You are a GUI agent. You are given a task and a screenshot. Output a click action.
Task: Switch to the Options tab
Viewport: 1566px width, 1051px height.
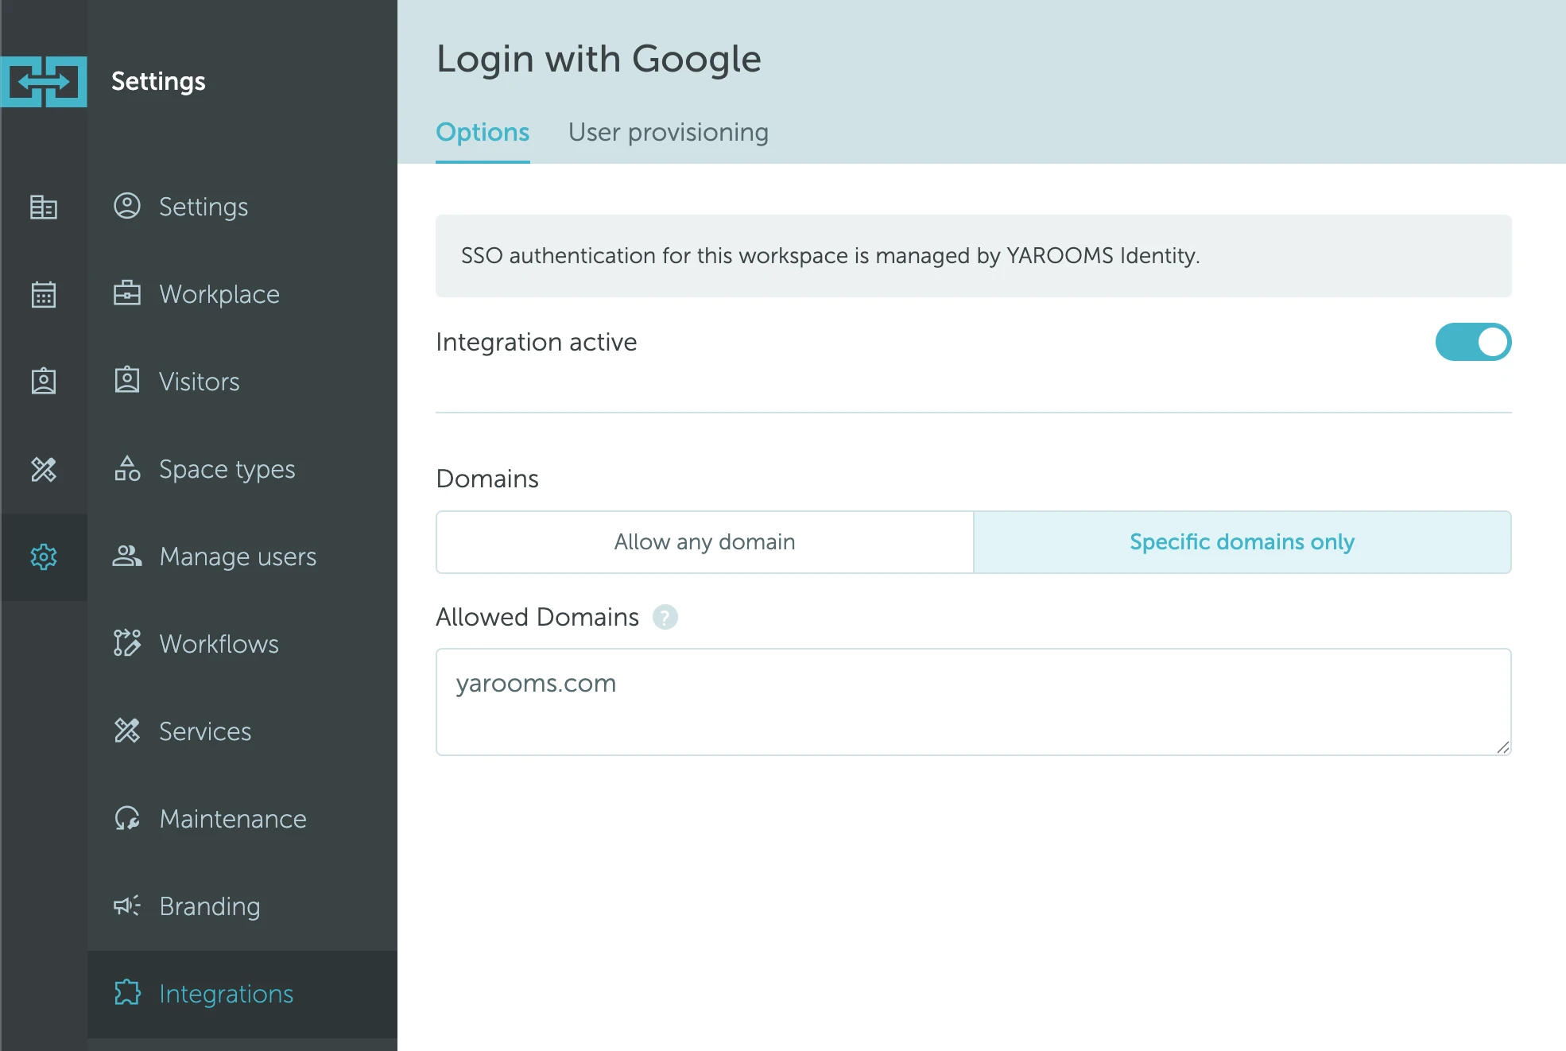(483, 132)
